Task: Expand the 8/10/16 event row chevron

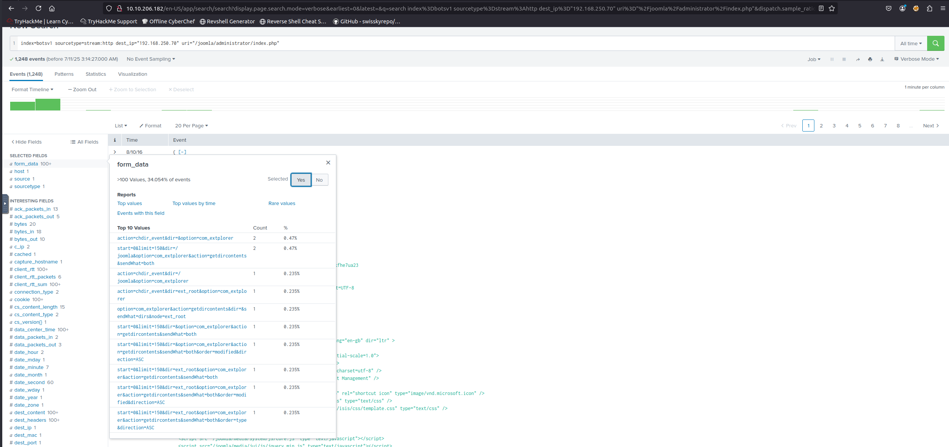Action: [115, 152]
